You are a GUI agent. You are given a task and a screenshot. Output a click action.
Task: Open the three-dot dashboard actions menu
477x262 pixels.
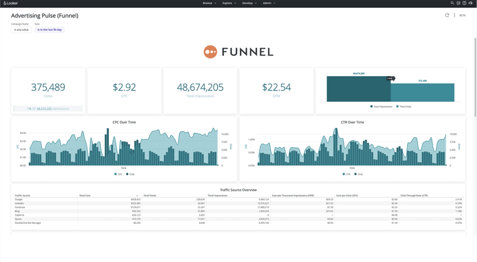click(x=454, y=15)
